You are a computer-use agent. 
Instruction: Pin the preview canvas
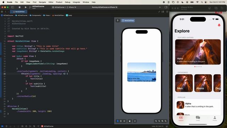(118, 21)
